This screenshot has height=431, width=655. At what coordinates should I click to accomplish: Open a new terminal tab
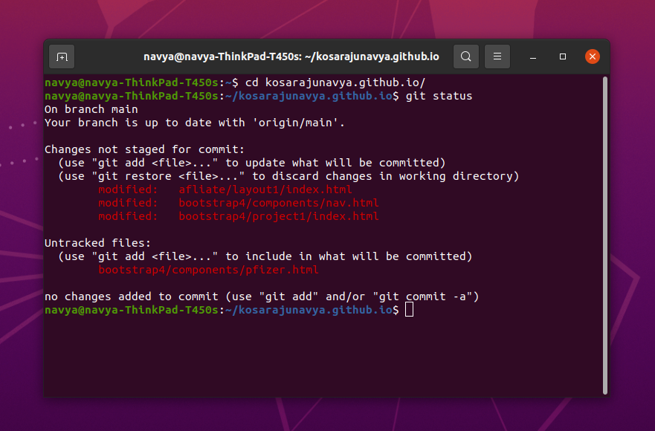click(x=62, y=56)
